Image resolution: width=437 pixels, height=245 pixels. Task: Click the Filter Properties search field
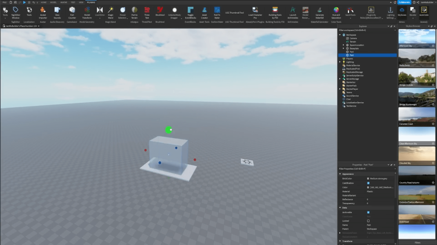(x=367, y=169)
